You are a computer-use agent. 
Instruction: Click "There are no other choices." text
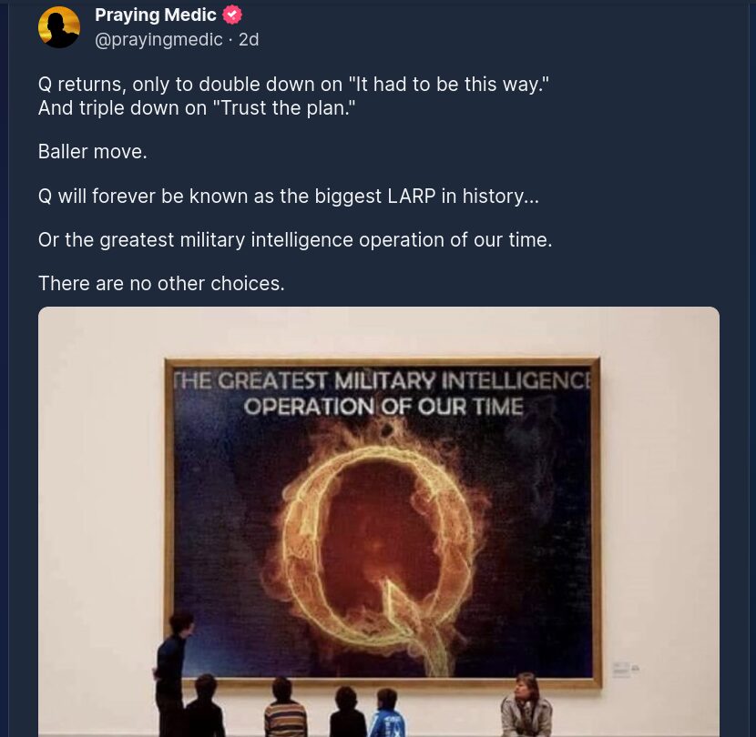161,283
